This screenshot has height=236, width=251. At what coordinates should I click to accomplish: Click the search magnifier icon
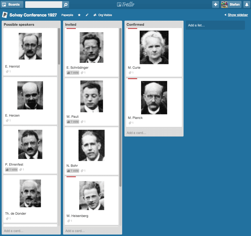coord(66,4)
